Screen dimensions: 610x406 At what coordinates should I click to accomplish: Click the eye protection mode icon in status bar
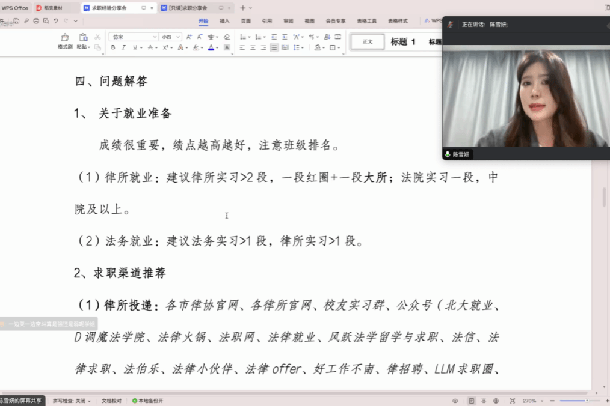pos(455,401)
